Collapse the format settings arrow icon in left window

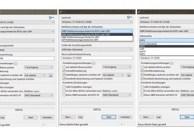click(x=16, y=63)
